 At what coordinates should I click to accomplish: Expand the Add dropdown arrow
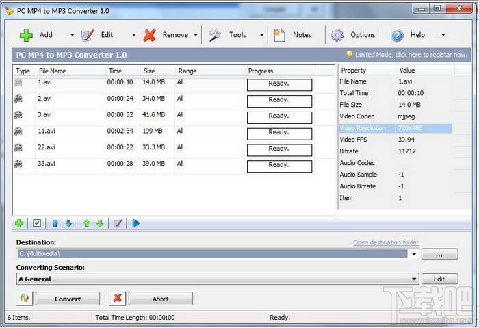pos(72,35)
